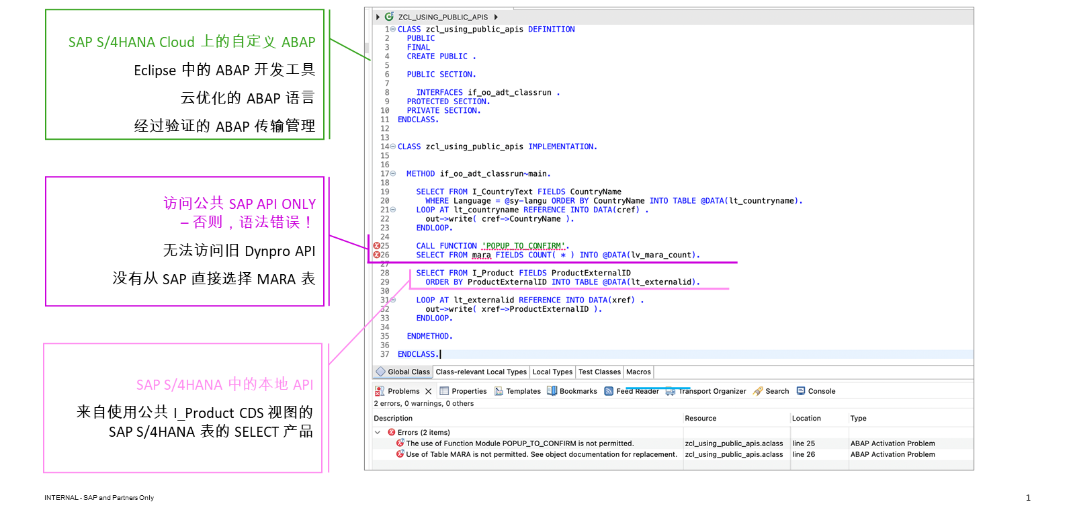Select the Table MARA not permitted error

click(542, 454)
